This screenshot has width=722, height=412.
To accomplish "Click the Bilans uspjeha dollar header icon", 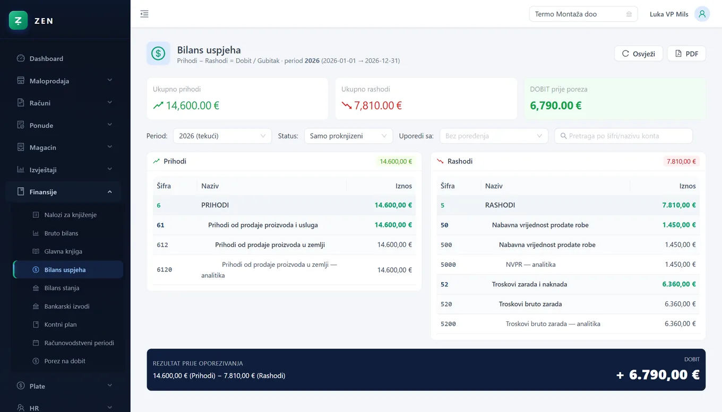I will tap(158, 53).
